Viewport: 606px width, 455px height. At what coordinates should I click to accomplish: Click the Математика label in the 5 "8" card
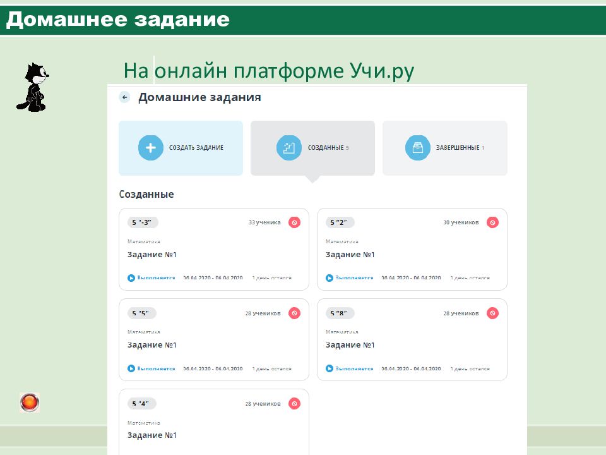[x=342, y=332]
